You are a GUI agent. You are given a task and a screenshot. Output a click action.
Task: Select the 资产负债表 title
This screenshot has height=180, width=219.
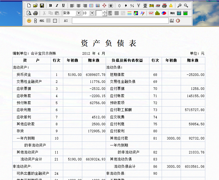coord(109,43)
